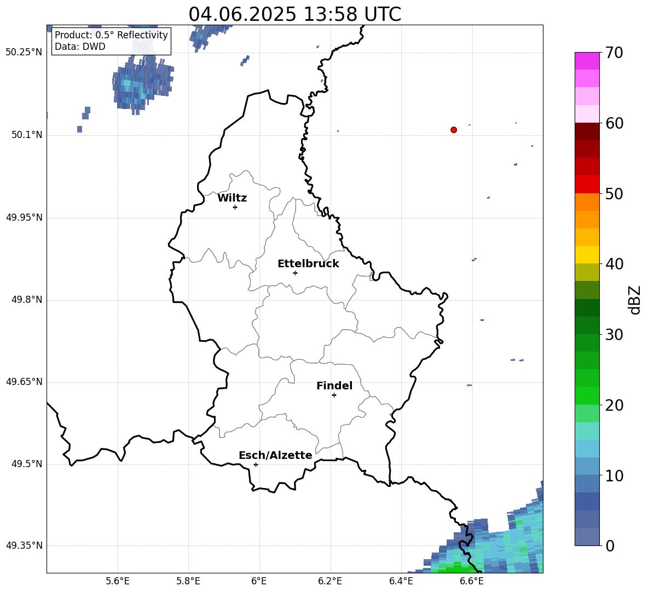
Task: Click the Esch/Alzette city label
Action: [275, 456]
